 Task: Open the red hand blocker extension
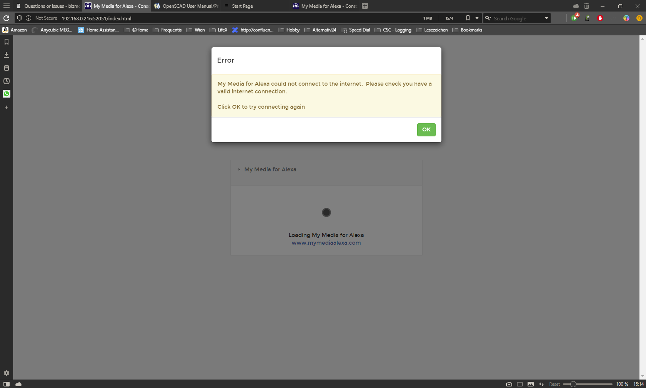click(600, 18)
